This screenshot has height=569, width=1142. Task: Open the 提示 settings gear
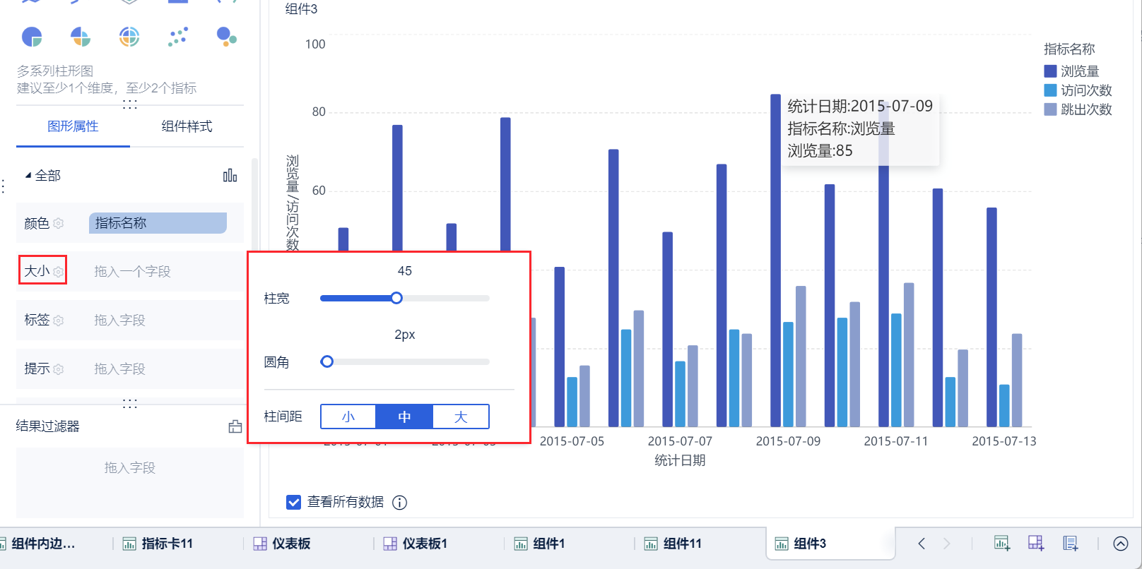pos(59,369)
